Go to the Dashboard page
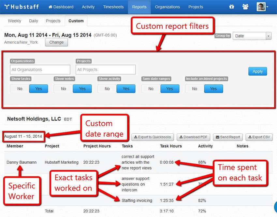This screenshot has width=277, height=217. (61, 7)
